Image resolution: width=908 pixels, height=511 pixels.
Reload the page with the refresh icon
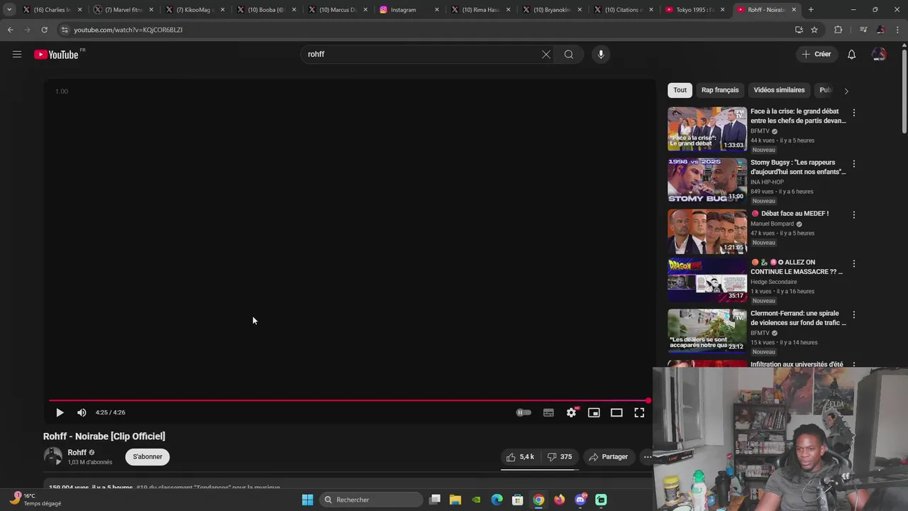coord(44,30)
